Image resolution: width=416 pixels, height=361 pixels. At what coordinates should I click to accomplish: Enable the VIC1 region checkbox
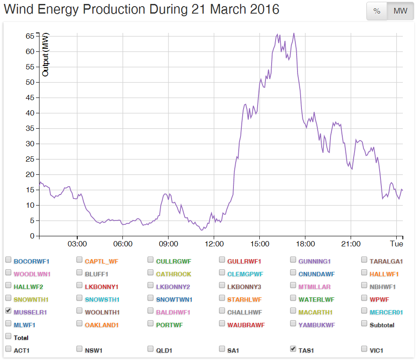[364, 349]
